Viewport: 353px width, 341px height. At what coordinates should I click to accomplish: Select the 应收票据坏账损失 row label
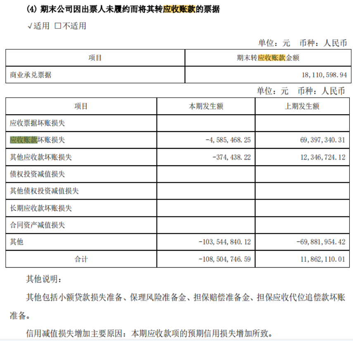(38, 123)
